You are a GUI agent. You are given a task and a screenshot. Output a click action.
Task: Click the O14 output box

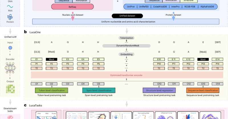(x=217, y=84)
